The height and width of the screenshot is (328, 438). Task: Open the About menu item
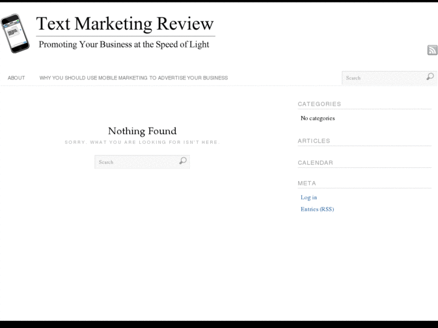(x=16, y=78)
